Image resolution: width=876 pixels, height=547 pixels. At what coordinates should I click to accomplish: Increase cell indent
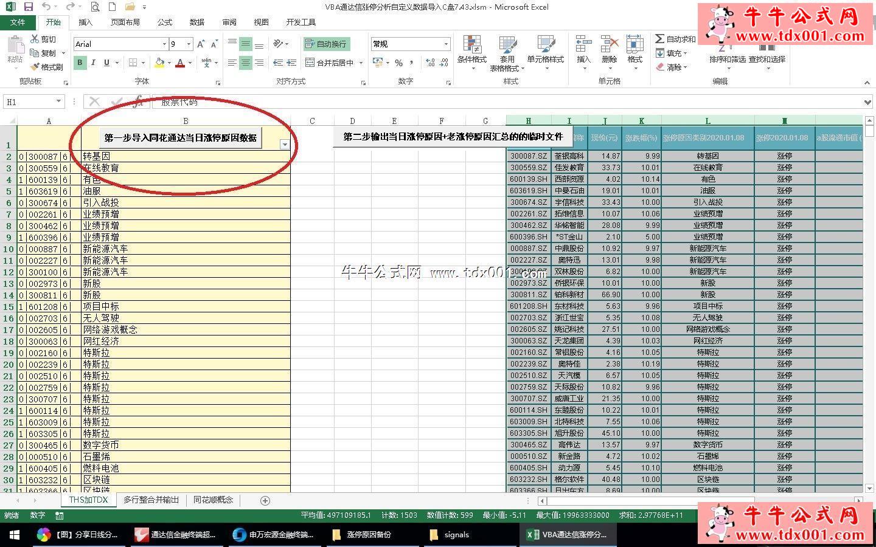(x=291, y=63)
